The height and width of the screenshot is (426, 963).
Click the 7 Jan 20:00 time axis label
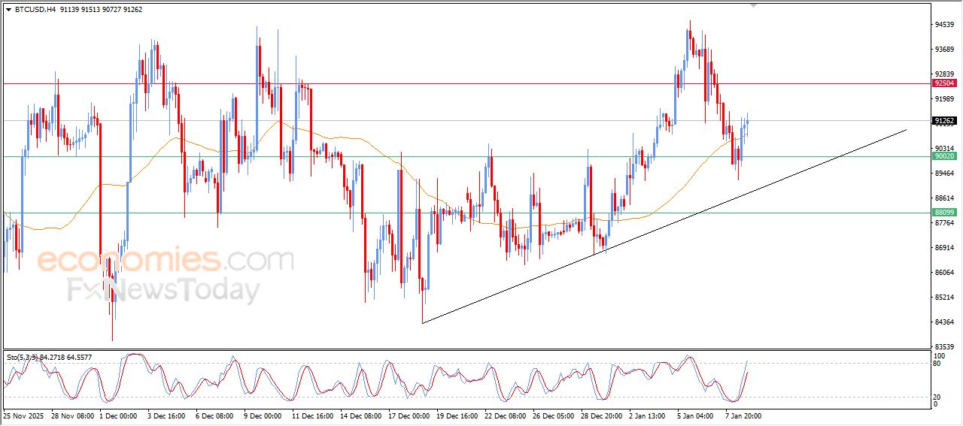tap(744, 415)
